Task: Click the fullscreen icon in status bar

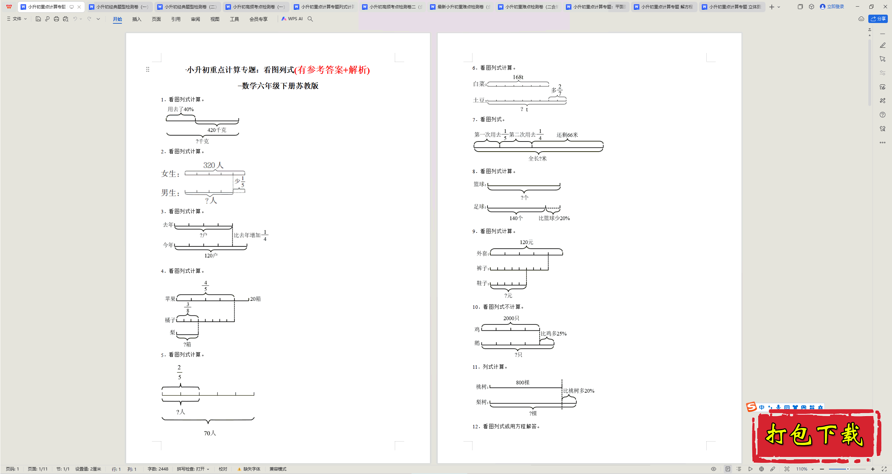Action: coord(884,469)
